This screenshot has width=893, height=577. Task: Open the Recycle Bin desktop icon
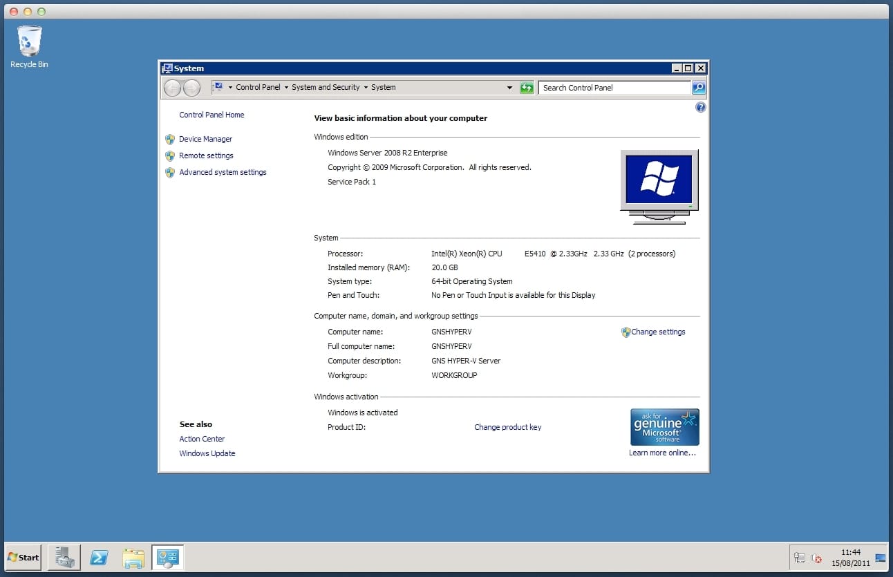coord(29,46)
